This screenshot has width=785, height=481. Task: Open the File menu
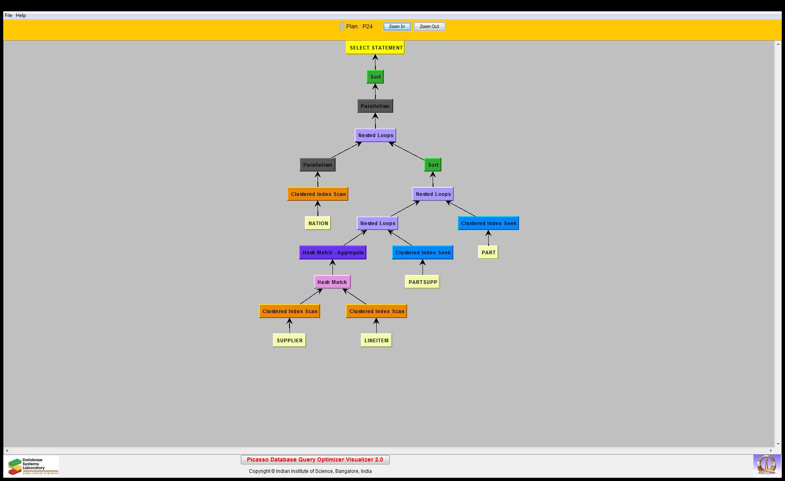(8, 15)
